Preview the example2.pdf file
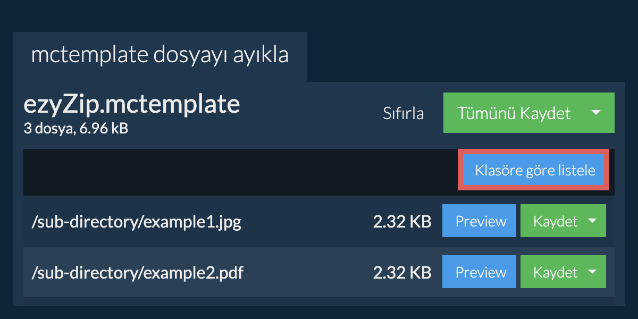 click(x=479, y=272)
